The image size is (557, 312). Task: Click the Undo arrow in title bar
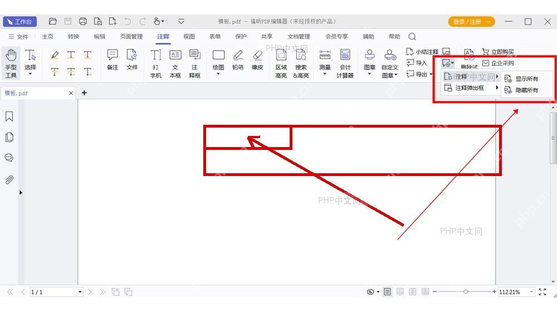[x=128, y=21]
